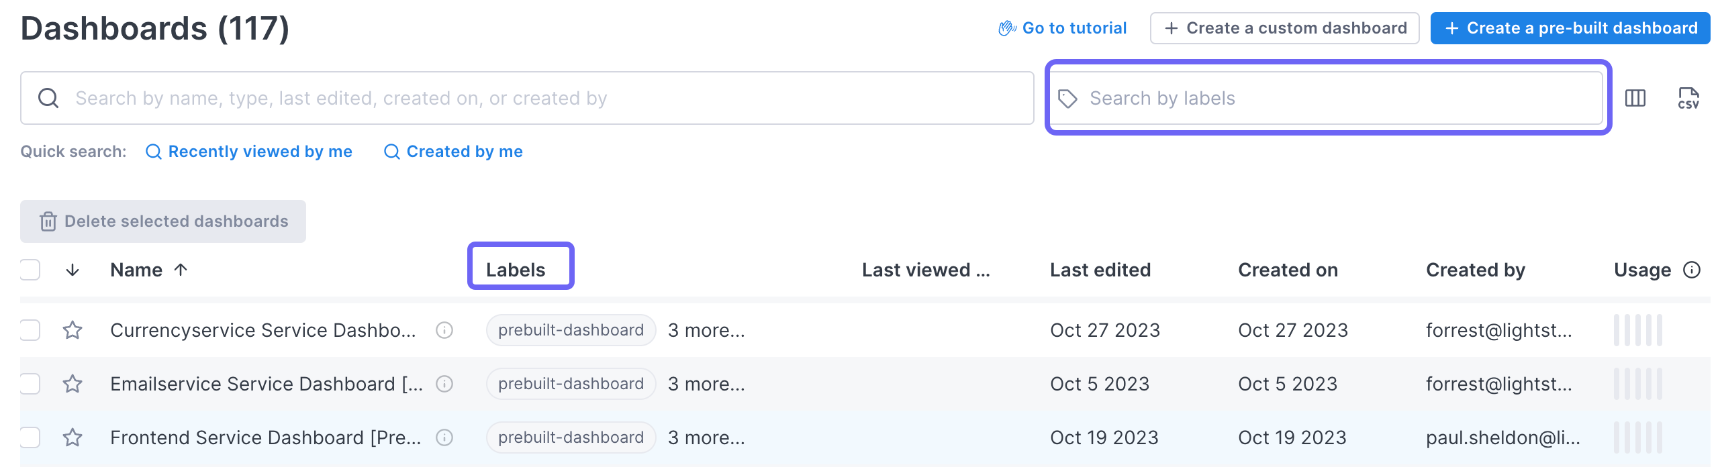Toggle the select-all dashboards checkbox
This screenshot has width=1720, height=467.
pos(30,269)
